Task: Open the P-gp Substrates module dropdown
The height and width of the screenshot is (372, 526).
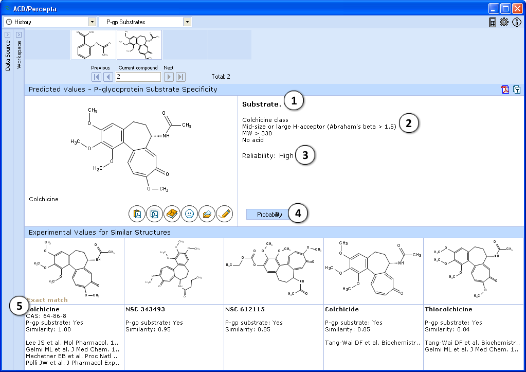Action: [x=187, y=22]
